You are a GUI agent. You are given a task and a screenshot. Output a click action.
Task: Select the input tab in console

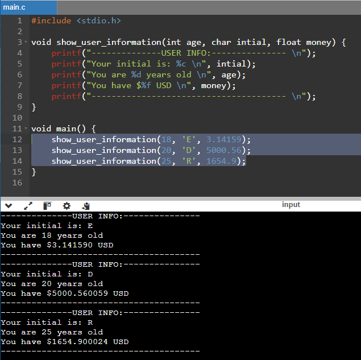click(x=291, y=205)
